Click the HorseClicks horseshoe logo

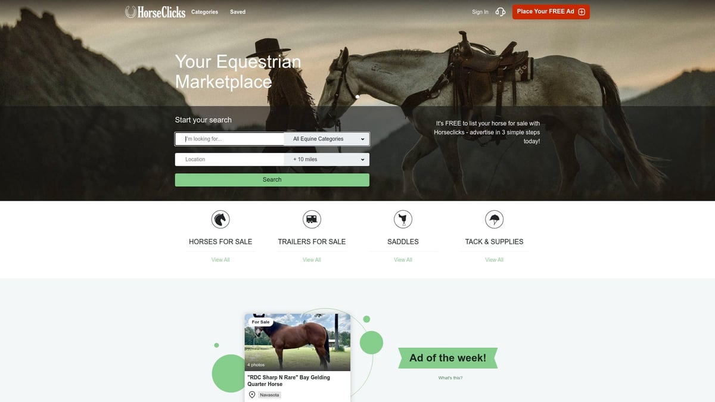pyautogui.click(x=155, y=12)
